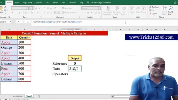Click the Data header cell
The height and width of the screenshot is (100, 178).
pyautogui.click(x=9, y=37)
